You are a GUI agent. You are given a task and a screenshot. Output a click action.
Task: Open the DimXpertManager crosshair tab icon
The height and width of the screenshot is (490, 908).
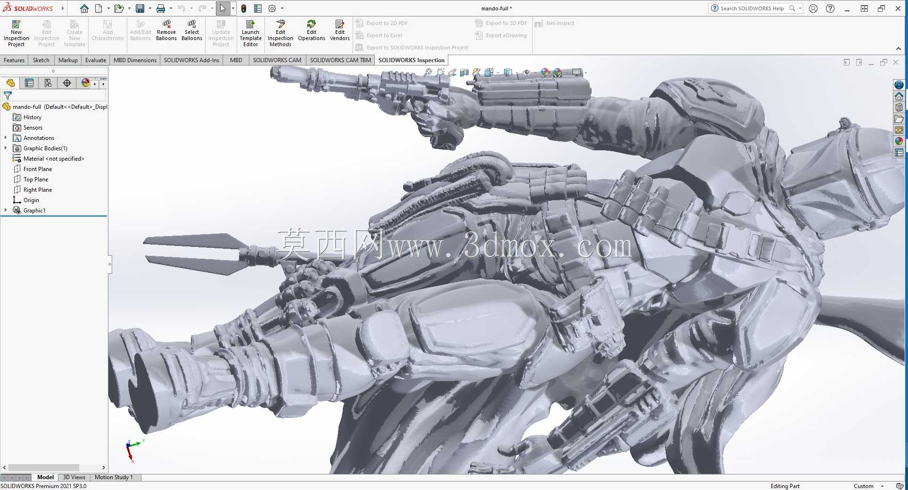(67, 83)
